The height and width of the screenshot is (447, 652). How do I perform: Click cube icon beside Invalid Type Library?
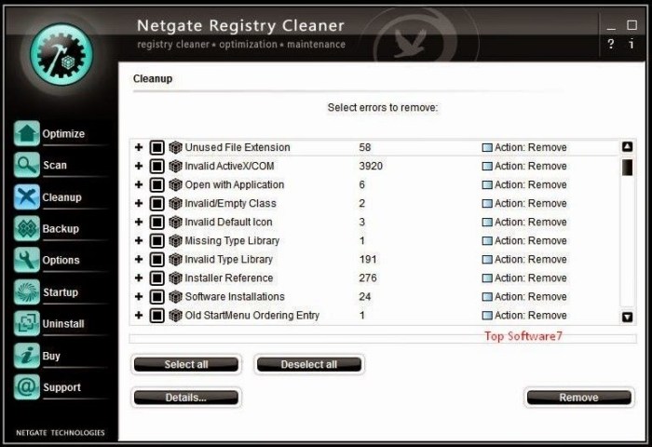pyautogui.click(x=175, y=260)
